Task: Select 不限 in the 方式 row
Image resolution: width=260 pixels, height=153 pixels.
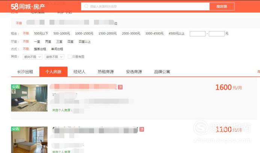Action: point(26,49)
